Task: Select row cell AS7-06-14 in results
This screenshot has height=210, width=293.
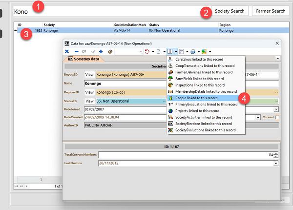Action: [122, 30]
